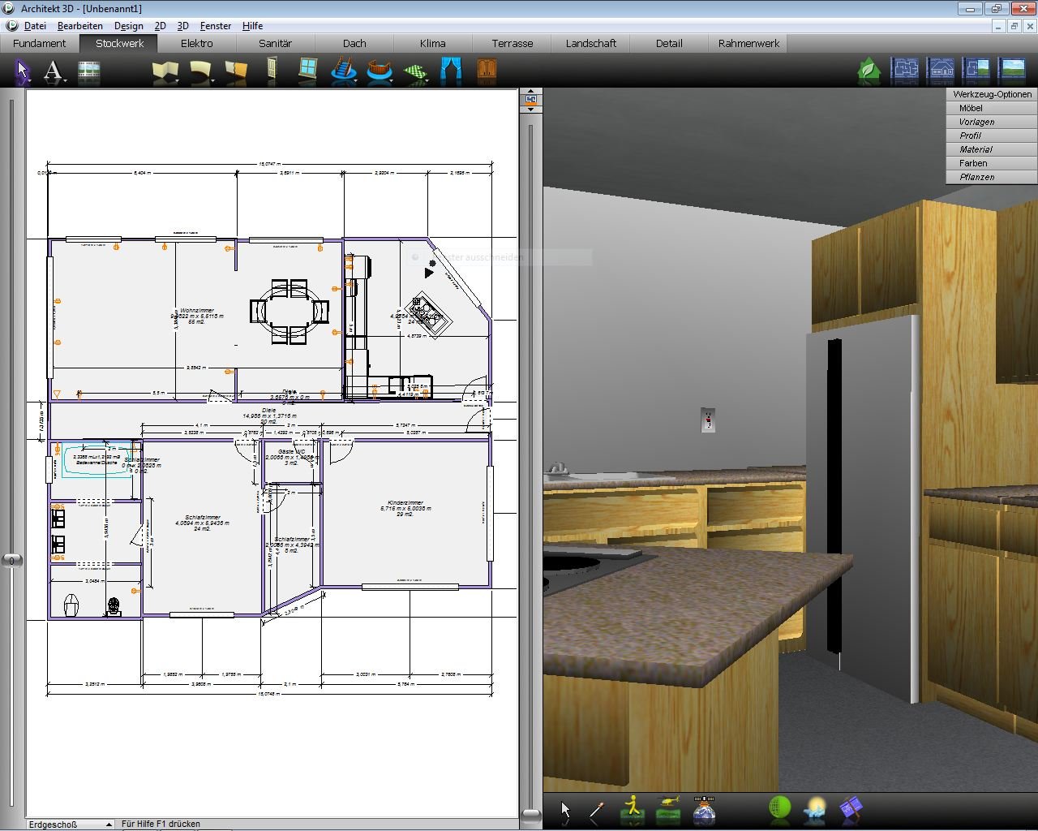Open the 2D menu

[160, 26]
